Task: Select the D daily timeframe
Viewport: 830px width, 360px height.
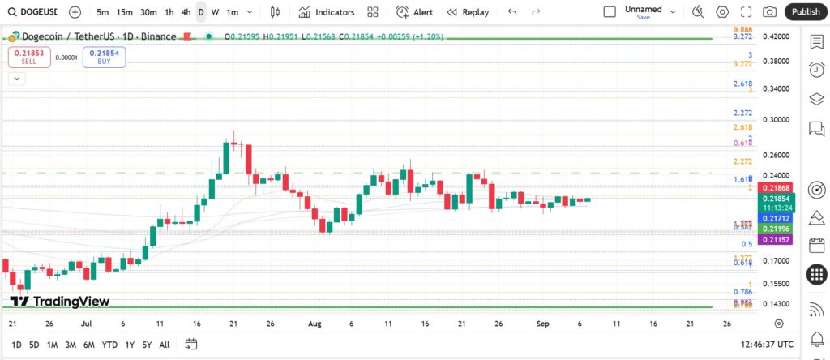Action: tap(201, 11)
